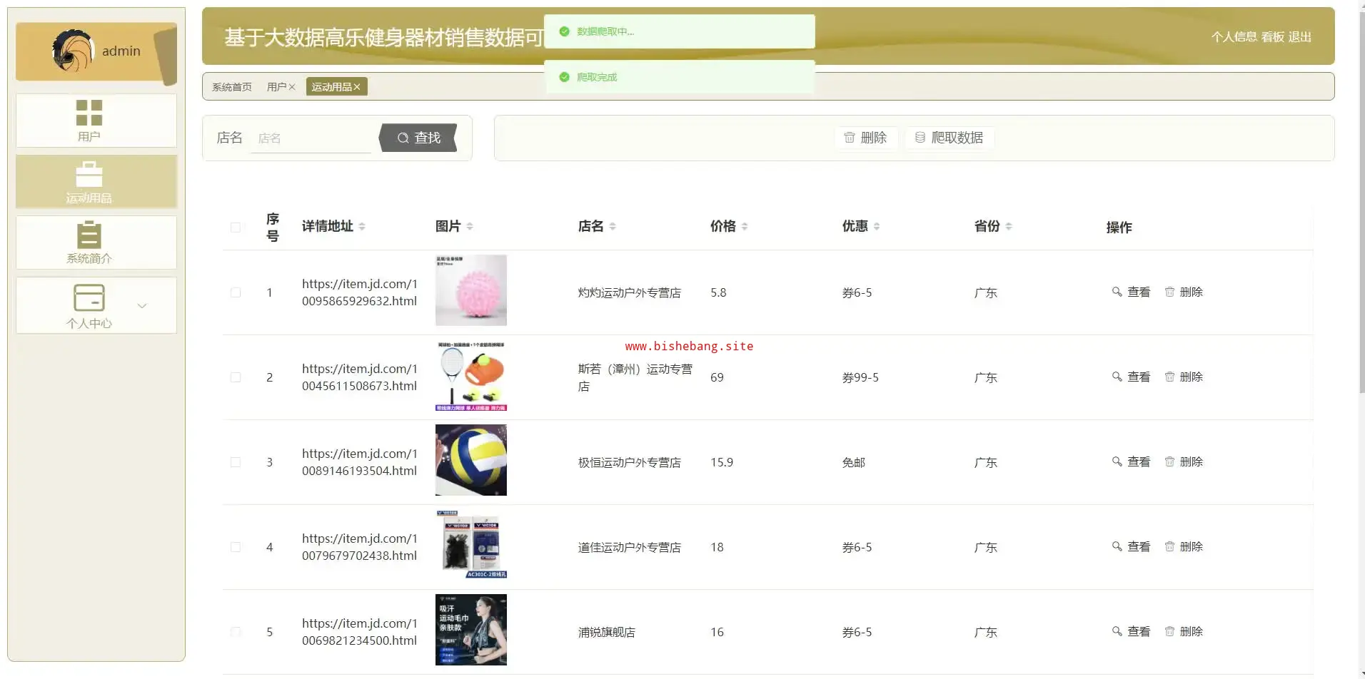The image size is (1365, 679).
Task: Open link ending 0089146193504.html
Action: [359, 462]
